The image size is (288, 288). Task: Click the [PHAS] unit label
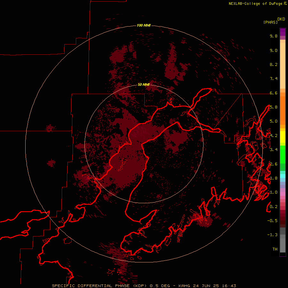[x=270, y=22]
